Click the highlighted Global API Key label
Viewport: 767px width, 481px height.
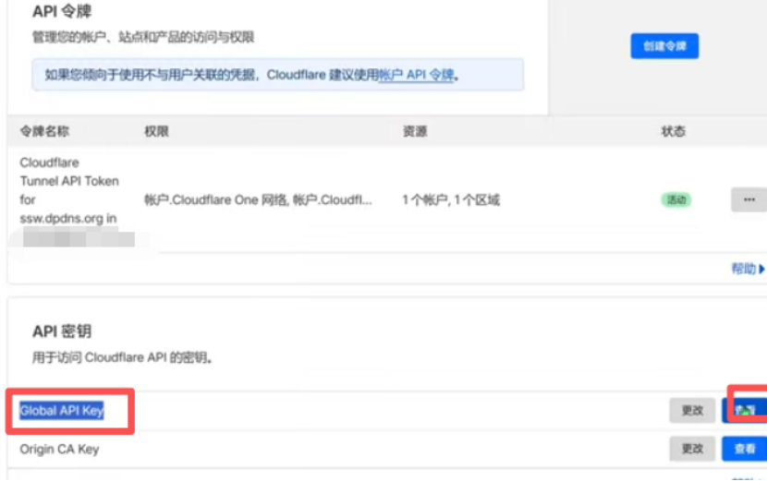(62, 411)
